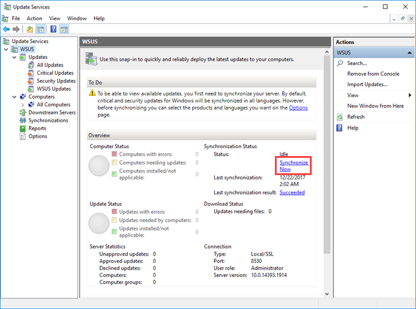Viewport: 416px width, 309px height.
Task: Select Downstream Servers in the tree
Action: pyautogui.click(x=52, y=112)
